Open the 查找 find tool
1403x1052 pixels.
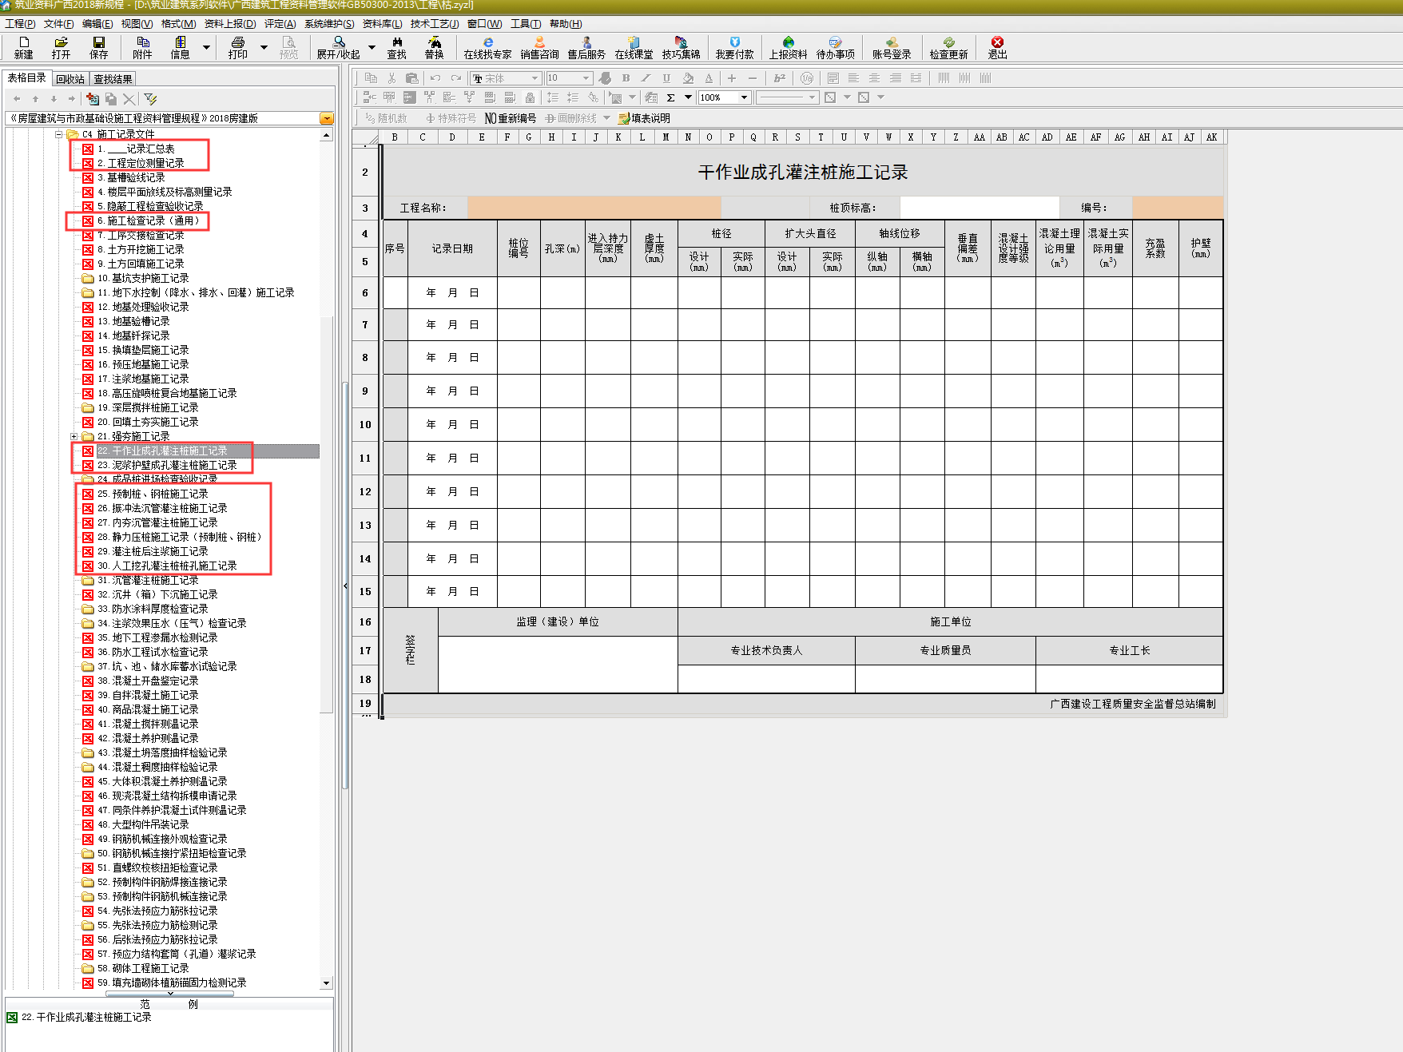tap(396, 47)
